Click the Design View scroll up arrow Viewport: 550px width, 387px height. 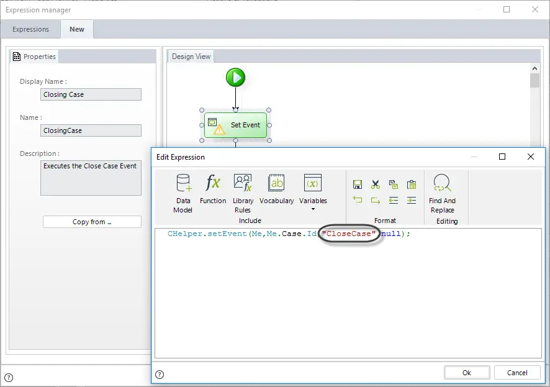click(x=534, y=68)
